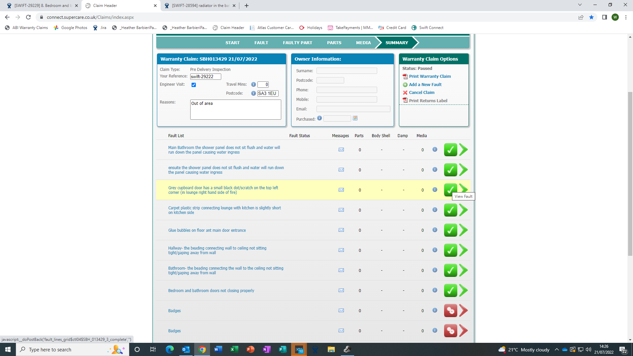Open the Chrome tab search dropdown arrow
Viewport: 633px width, 356px height.
(x=580, y=5)
